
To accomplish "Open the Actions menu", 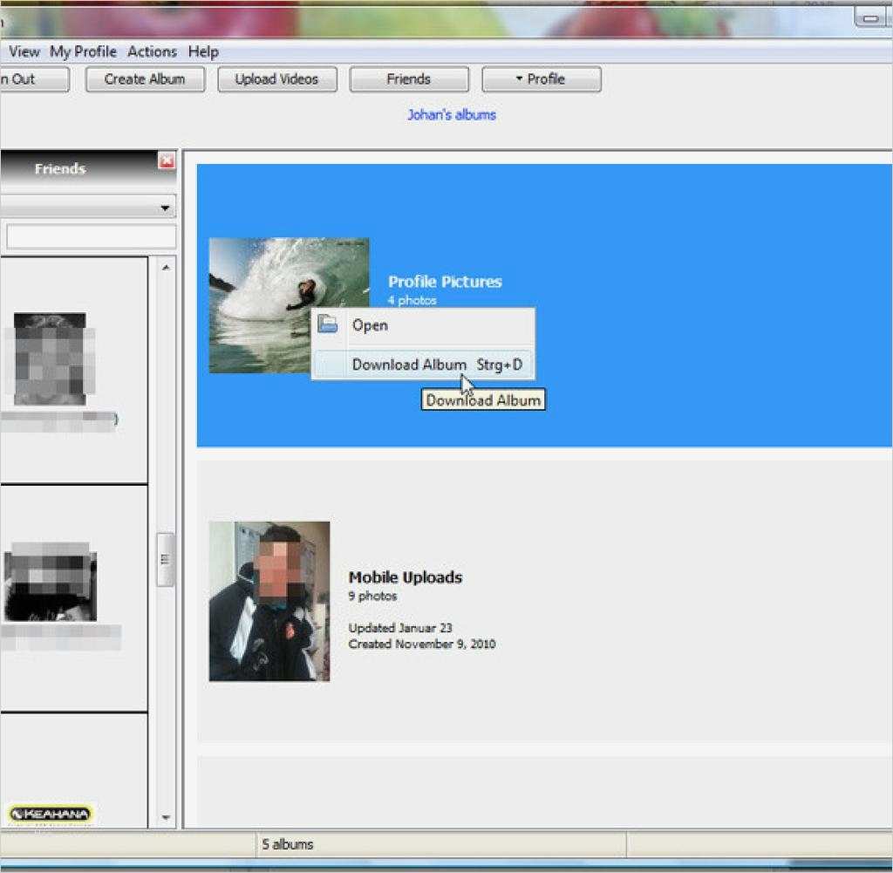I will coord(152,51).
